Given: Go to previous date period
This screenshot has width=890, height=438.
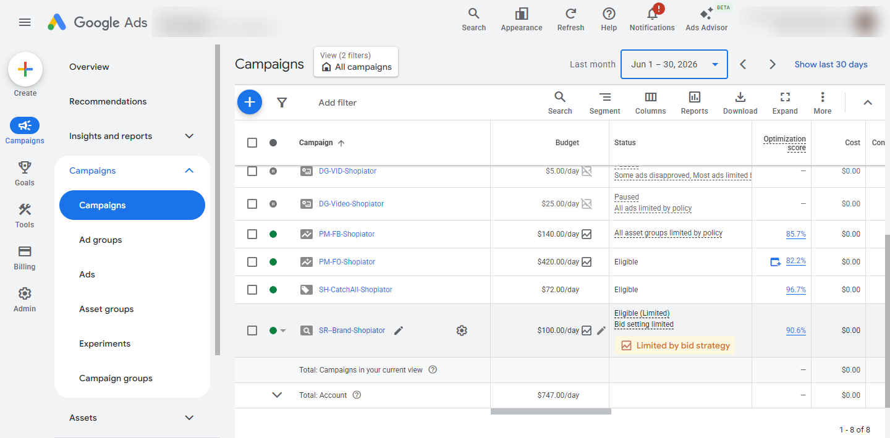Looking at the screenshot, I should [x=744, y=64].
